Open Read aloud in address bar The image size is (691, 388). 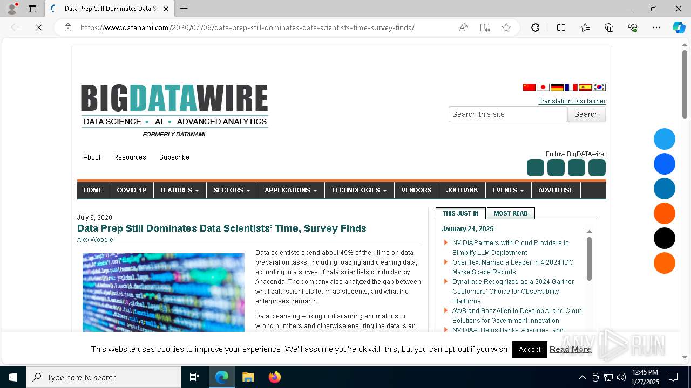pos(463,27)
